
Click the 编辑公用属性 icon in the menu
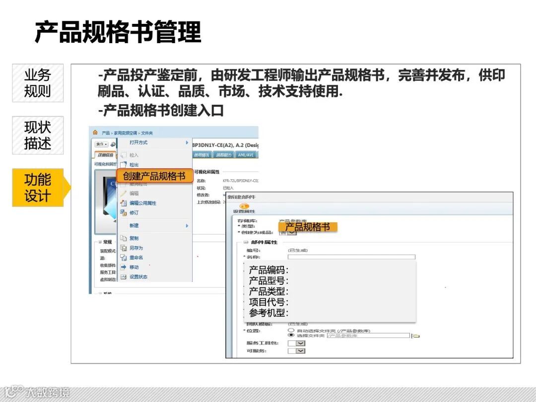pyautogui.click(x=124, y=203)
